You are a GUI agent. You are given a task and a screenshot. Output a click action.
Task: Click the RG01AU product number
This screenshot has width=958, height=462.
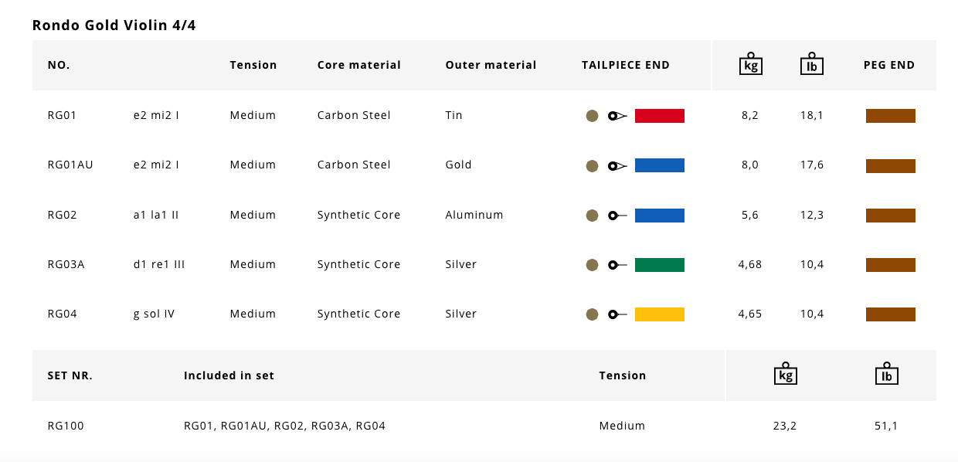coord(70,165)
